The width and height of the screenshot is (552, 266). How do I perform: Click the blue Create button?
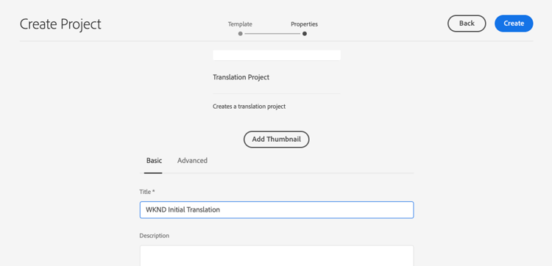(x=514, y=24)
